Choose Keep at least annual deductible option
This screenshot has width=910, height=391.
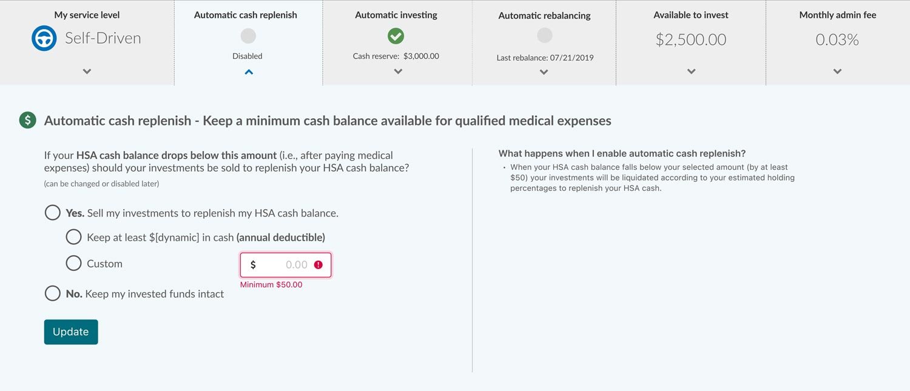tap(73, 237)
